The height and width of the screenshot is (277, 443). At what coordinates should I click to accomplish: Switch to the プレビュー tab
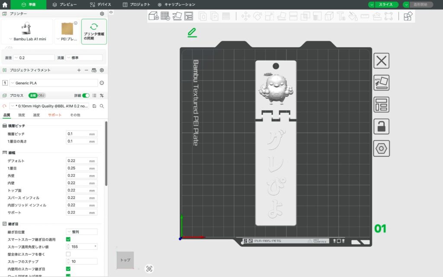pos(65,4)
